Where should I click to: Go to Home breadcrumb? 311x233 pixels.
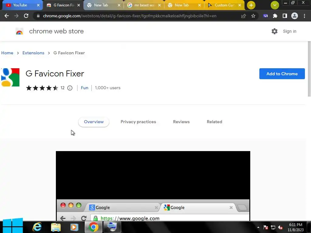click(x=7, y=53)
